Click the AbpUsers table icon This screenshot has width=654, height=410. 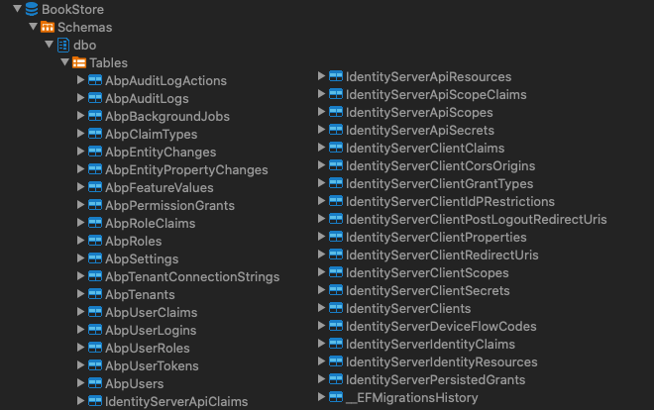tap(95, 383)
